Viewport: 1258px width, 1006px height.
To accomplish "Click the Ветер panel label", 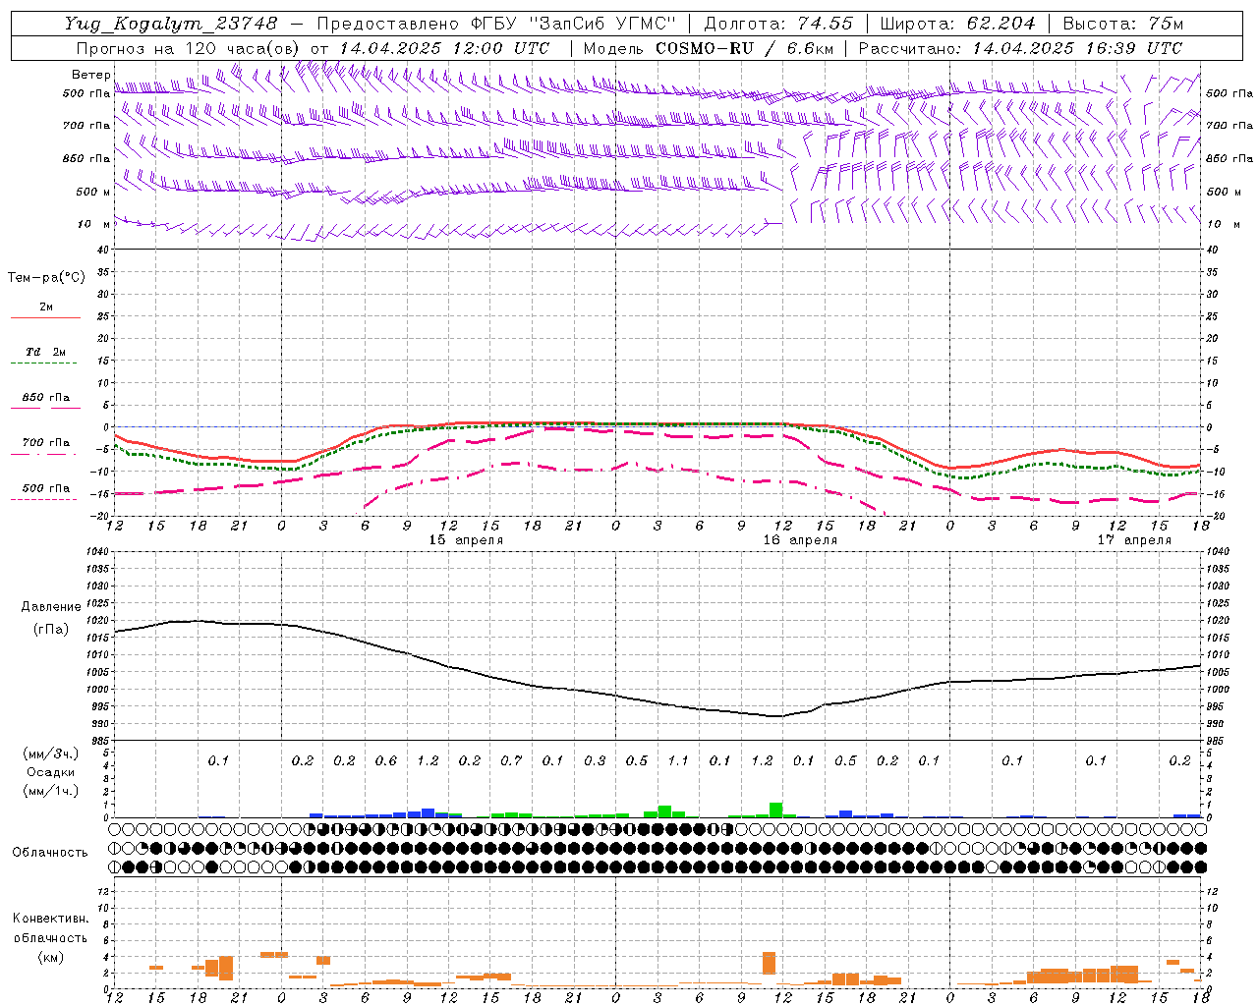I will tap(90, 75).
